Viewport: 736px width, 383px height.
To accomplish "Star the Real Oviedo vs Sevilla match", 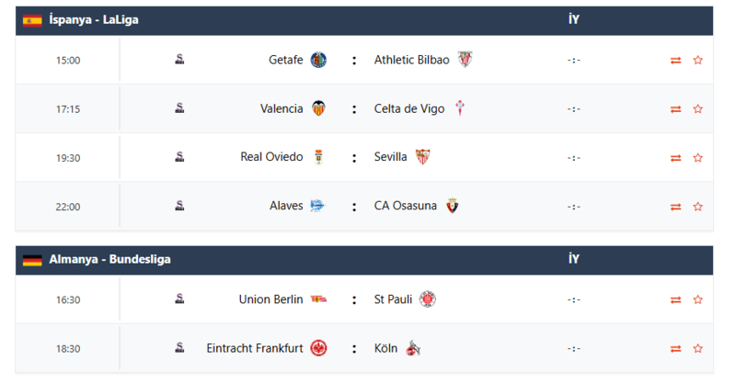I will (697, 158).
